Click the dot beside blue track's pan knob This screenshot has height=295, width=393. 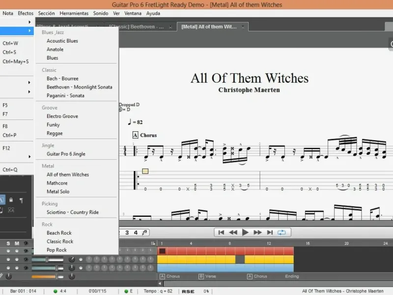pyautogui.click(x=81, y=268)
